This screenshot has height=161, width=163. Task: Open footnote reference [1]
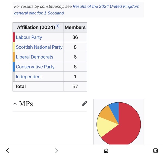click(x=57, y=26)
